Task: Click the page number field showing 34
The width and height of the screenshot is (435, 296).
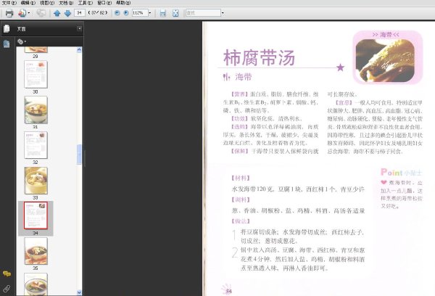Action: (80, 13)
